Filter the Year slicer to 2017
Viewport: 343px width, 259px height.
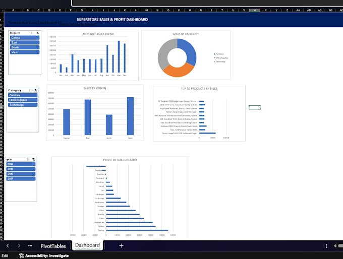(21, 178)
